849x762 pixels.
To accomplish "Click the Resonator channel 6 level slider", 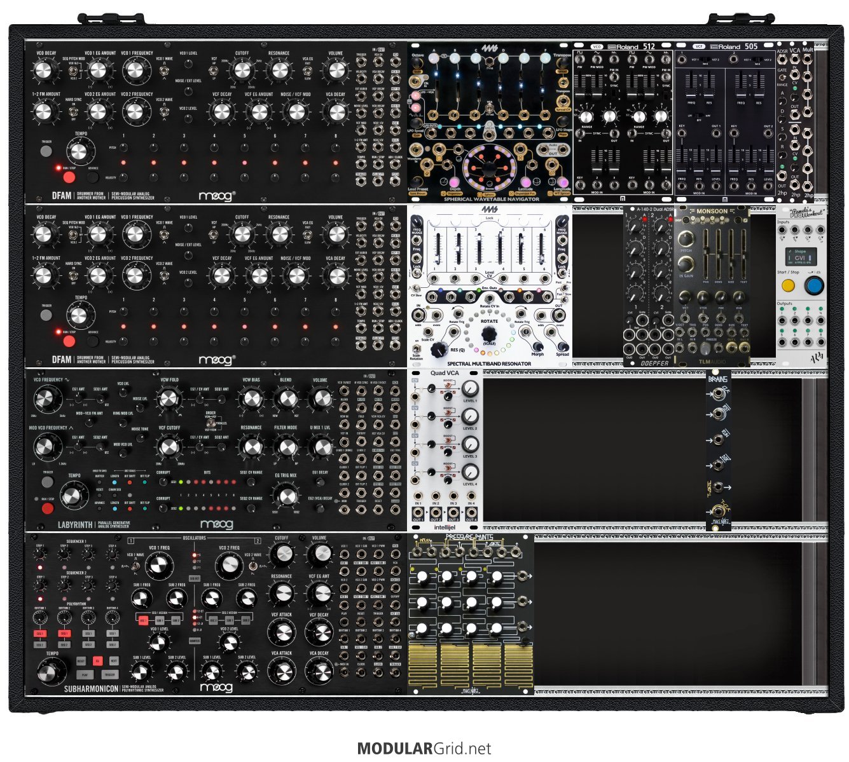I will pos(541,250).
